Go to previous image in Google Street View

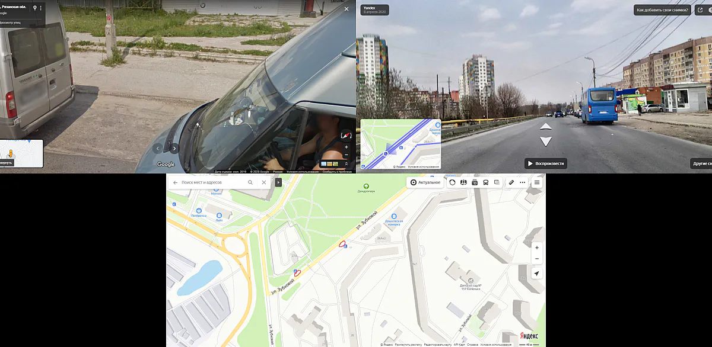click(x=157, y=148)
